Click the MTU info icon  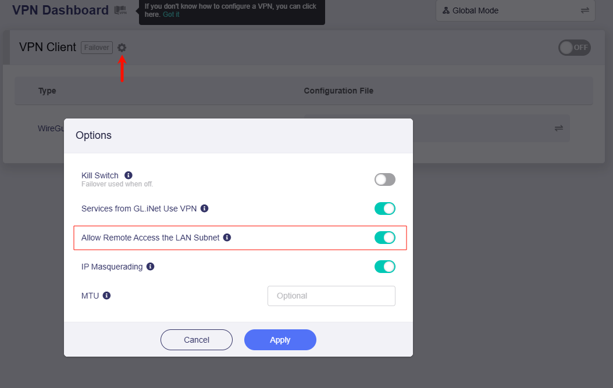(106, 296)
